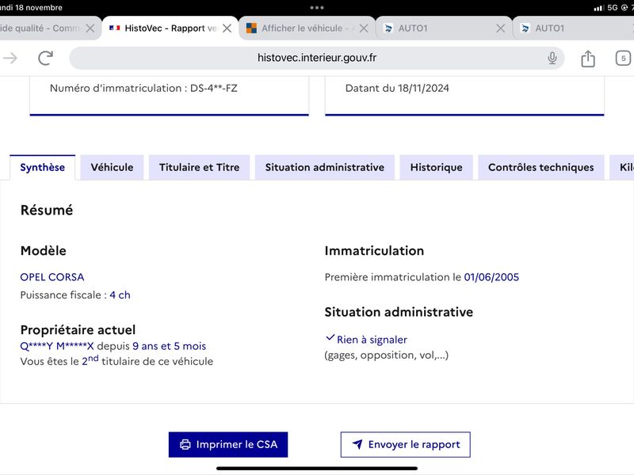
Task: Click the Imprimer le CSA button
Action: (228, 445)
